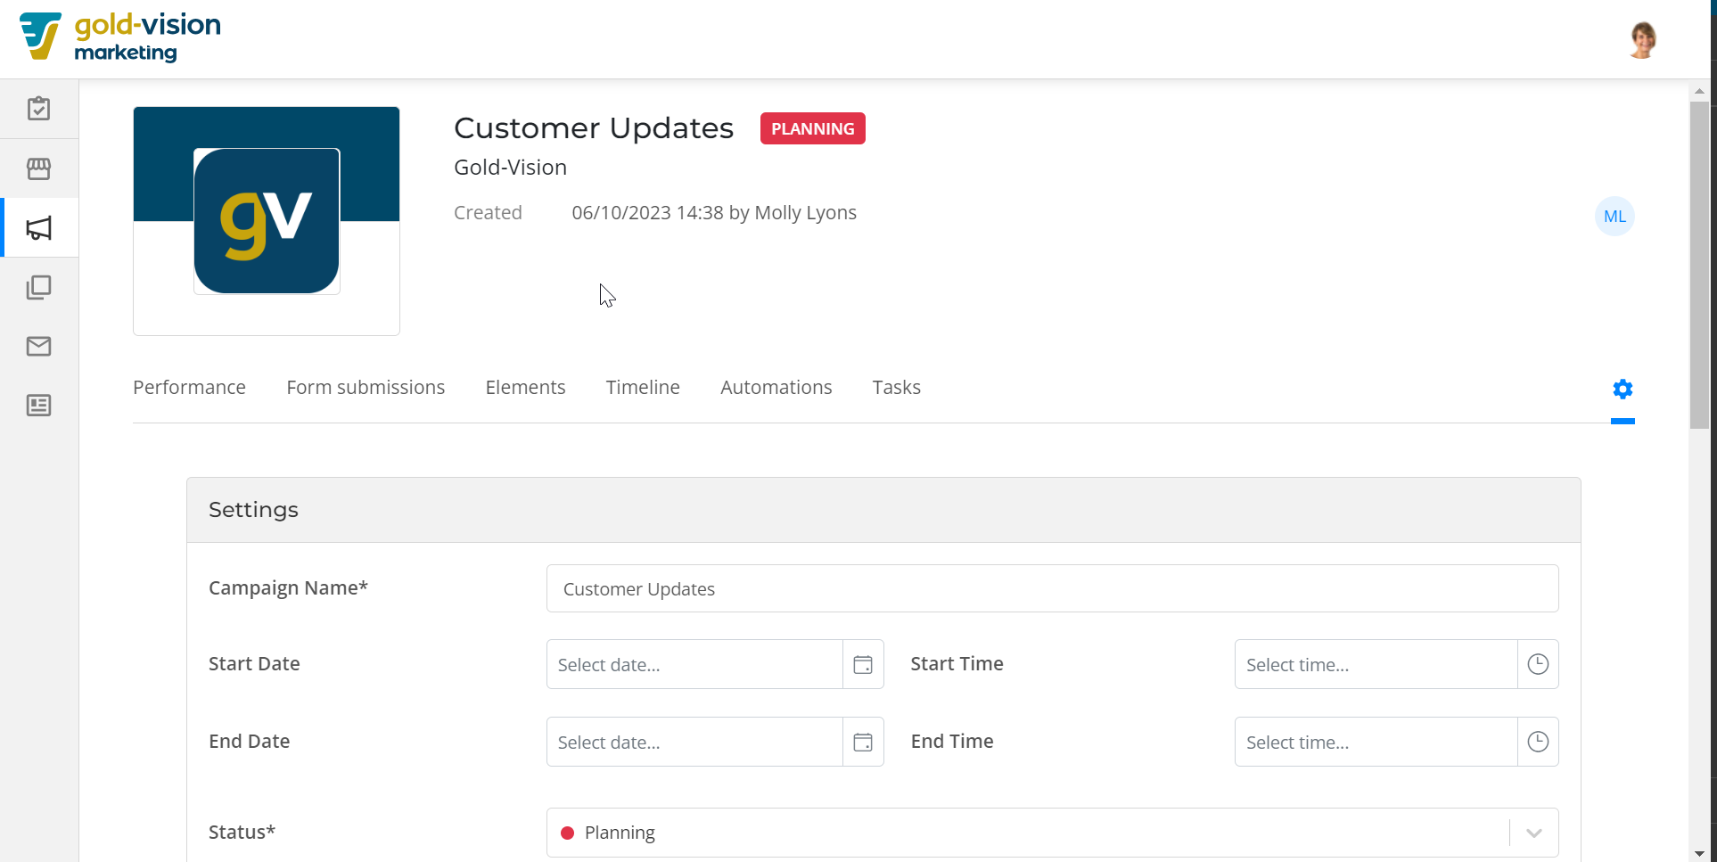Switch to the Tasks tab

(896, 388)
